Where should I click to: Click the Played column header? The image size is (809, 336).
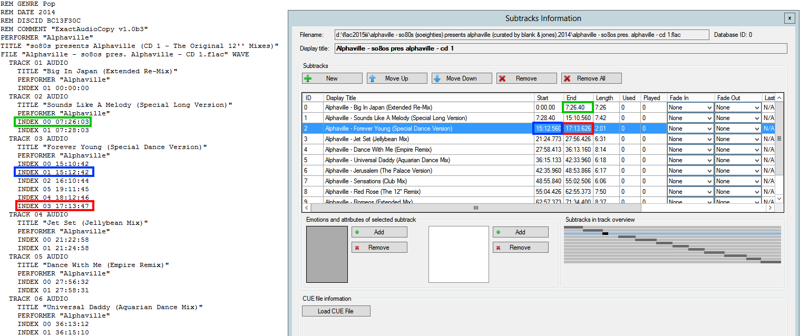[x=654, y=98]
